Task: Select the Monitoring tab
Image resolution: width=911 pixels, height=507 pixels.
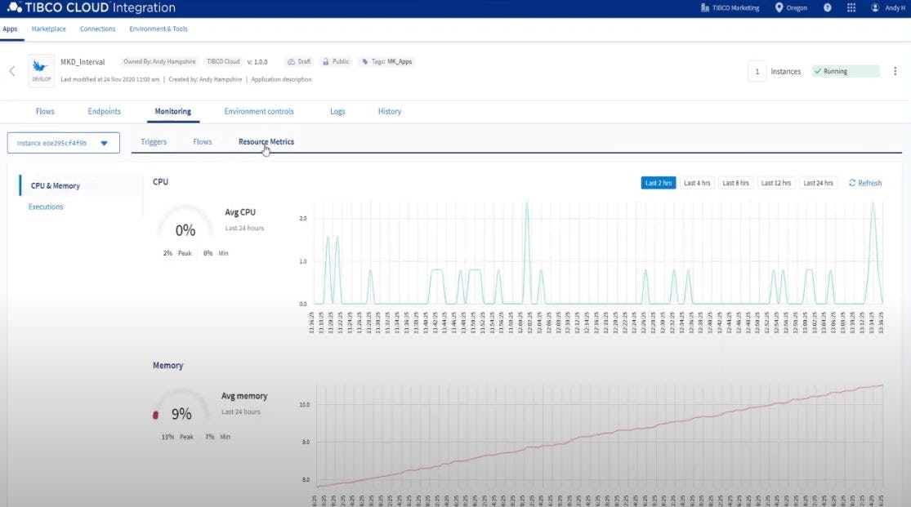Action: [x=172, y=112]
